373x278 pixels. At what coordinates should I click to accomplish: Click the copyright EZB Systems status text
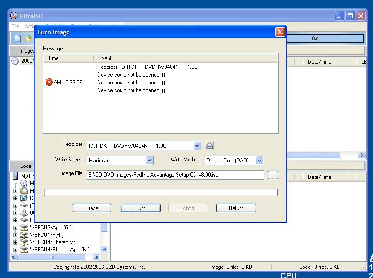(99, 267)
